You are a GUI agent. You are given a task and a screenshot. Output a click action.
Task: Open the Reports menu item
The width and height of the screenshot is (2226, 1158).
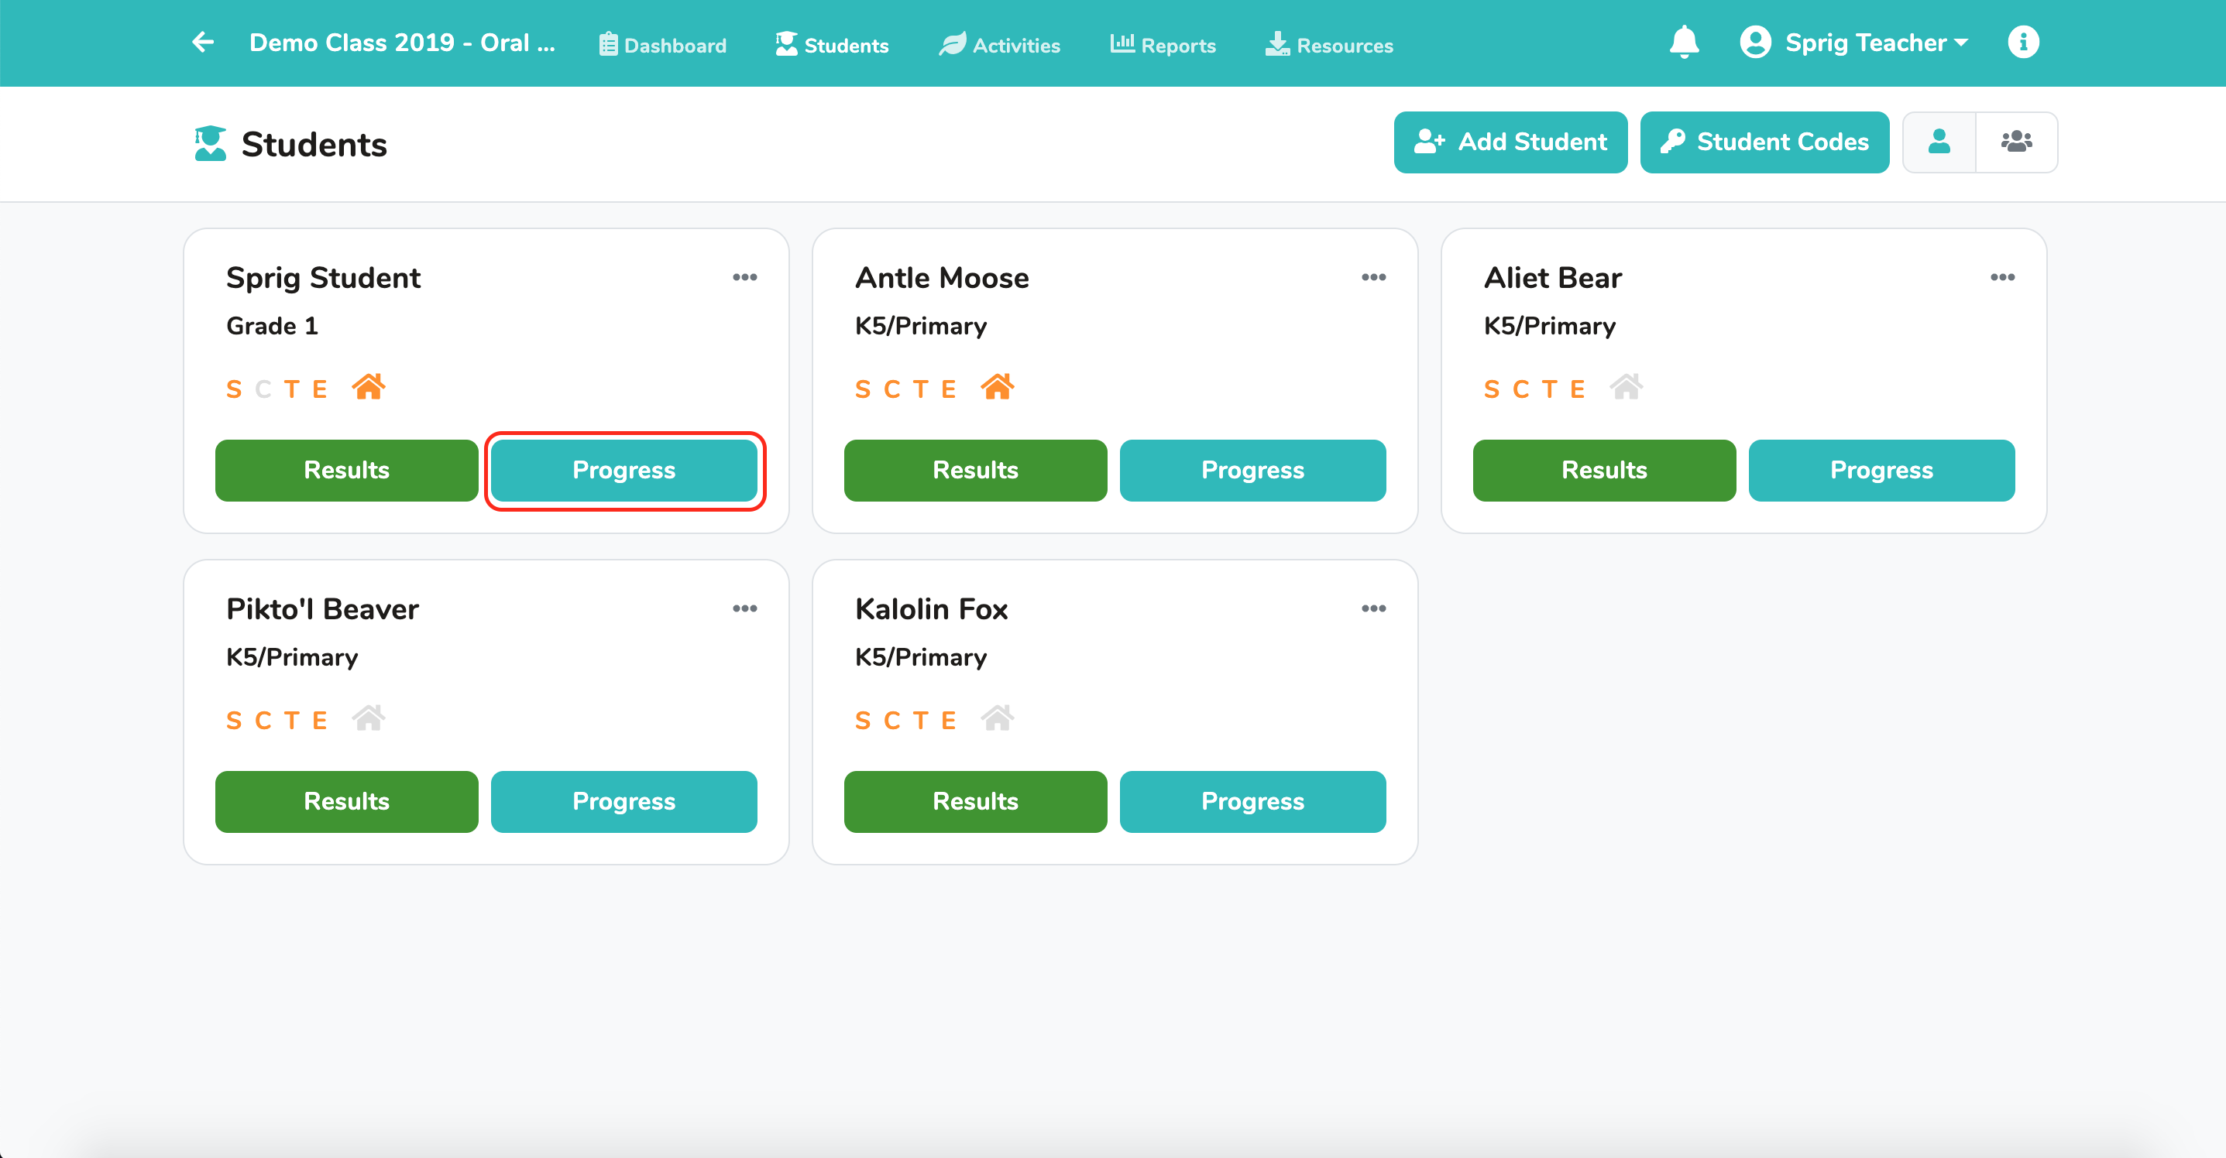tap(1163, 44)
